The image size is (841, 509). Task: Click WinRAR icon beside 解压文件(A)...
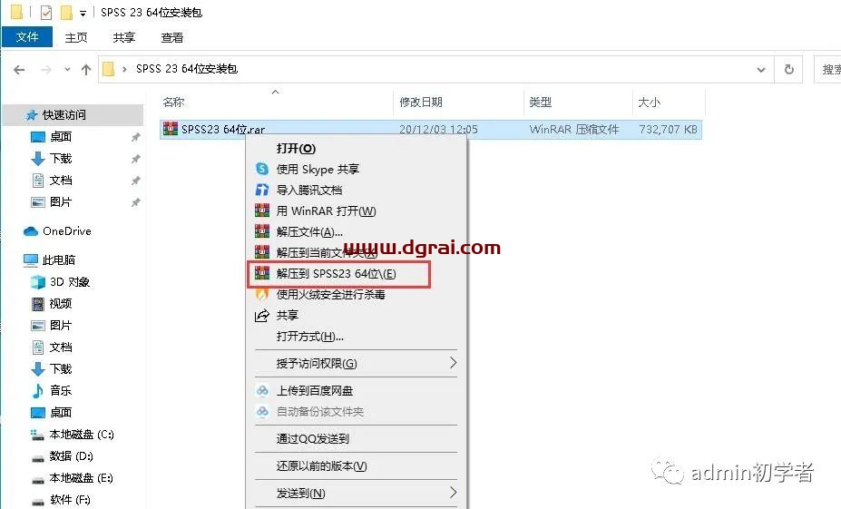[262, 231]
